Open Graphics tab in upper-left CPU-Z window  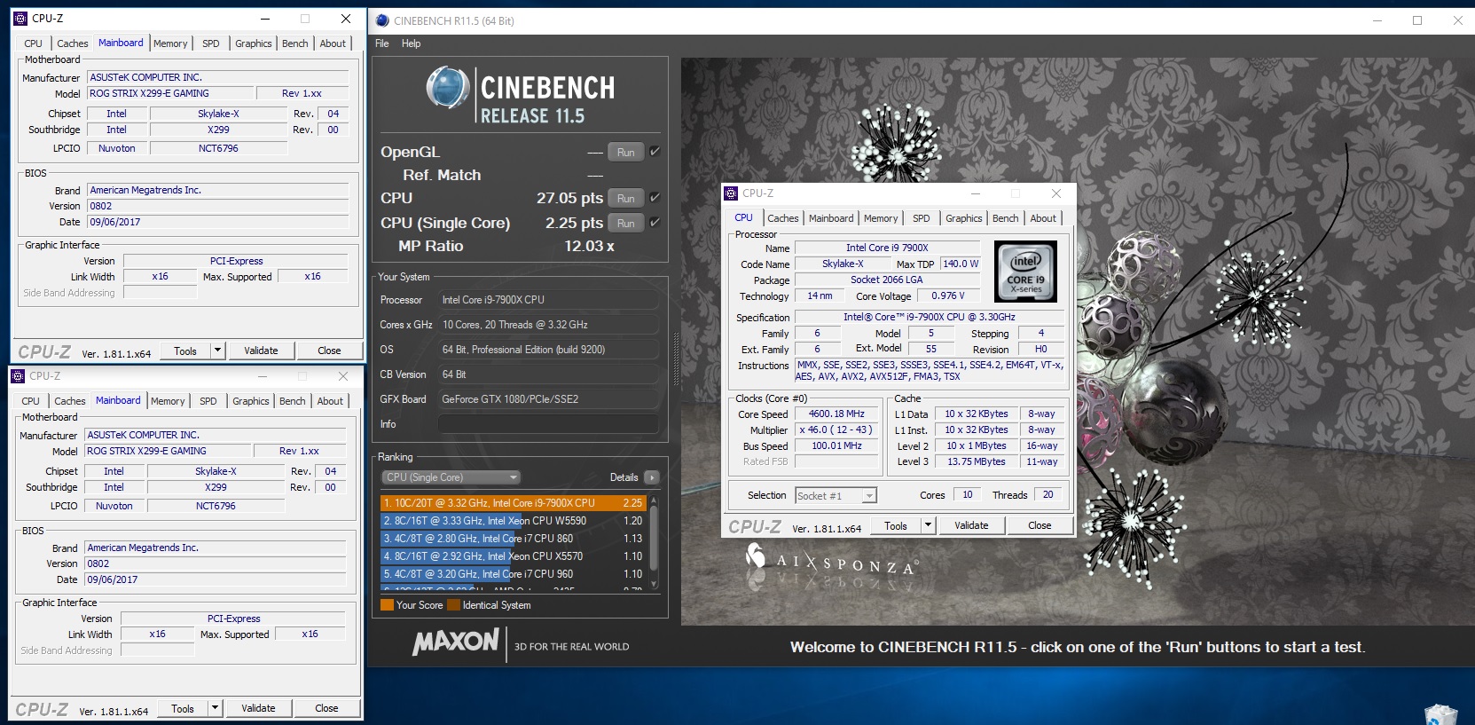[254, 43]
